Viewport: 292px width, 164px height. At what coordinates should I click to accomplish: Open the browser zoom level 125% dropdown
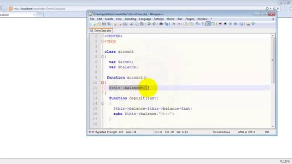(x=286, y=161)
